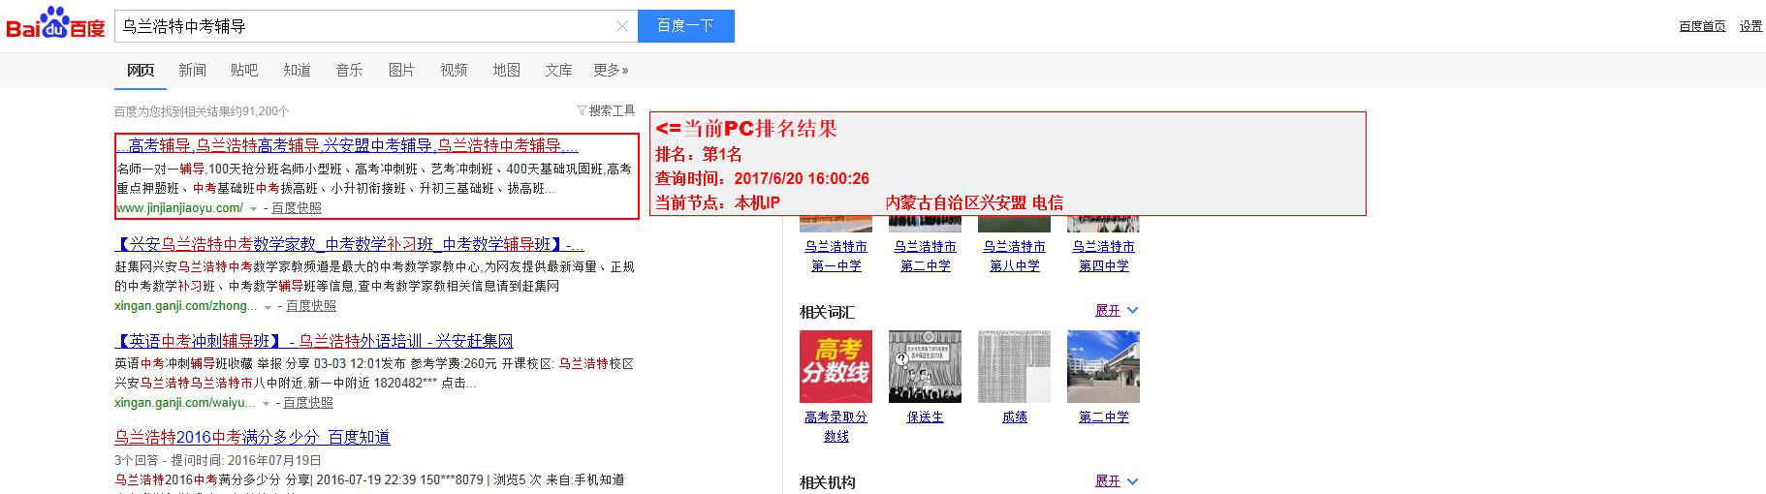Click 高考分数线 thumbnail image
Screen dimensions: 1766x494
click(x=836, y=366)
